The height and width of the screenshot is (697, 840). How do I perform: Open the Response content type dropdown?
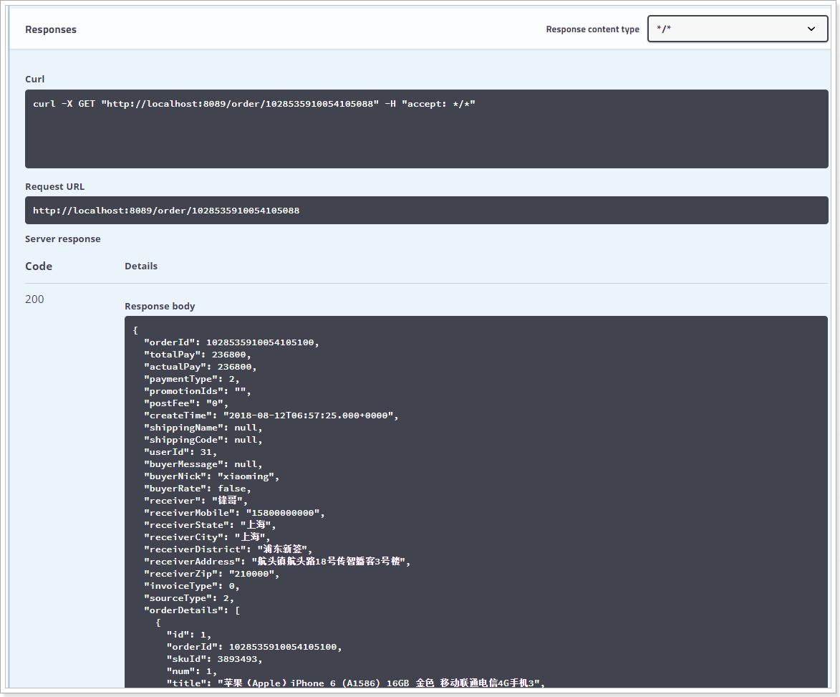click(737, 29)
